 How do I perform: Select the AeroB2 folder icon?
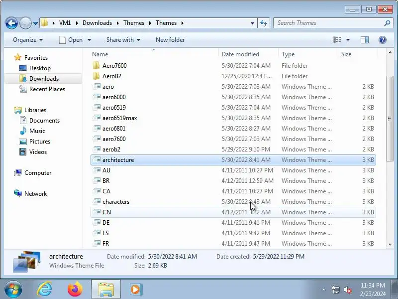click(x=96, y=76)
